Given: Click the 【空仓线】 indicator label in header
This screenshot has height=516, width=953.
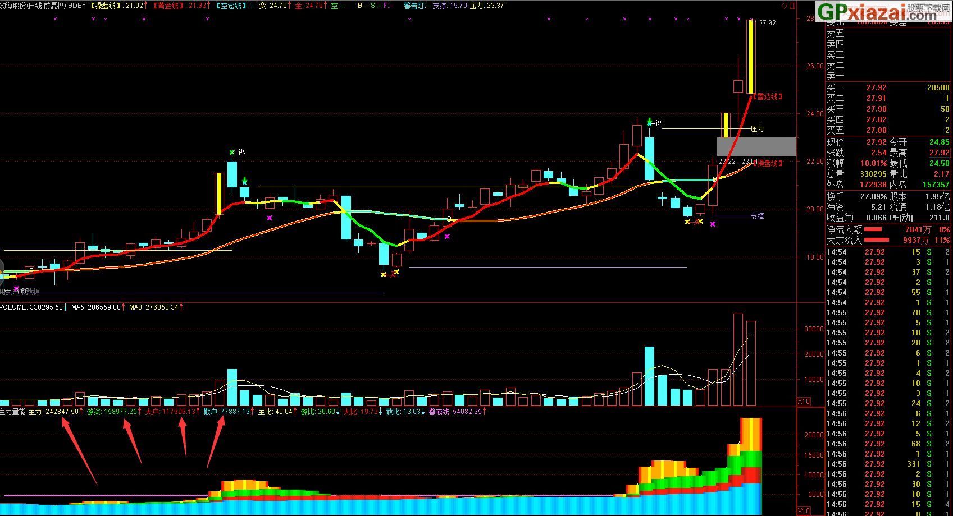Looking at the screenshot, I should pos(231,5).
